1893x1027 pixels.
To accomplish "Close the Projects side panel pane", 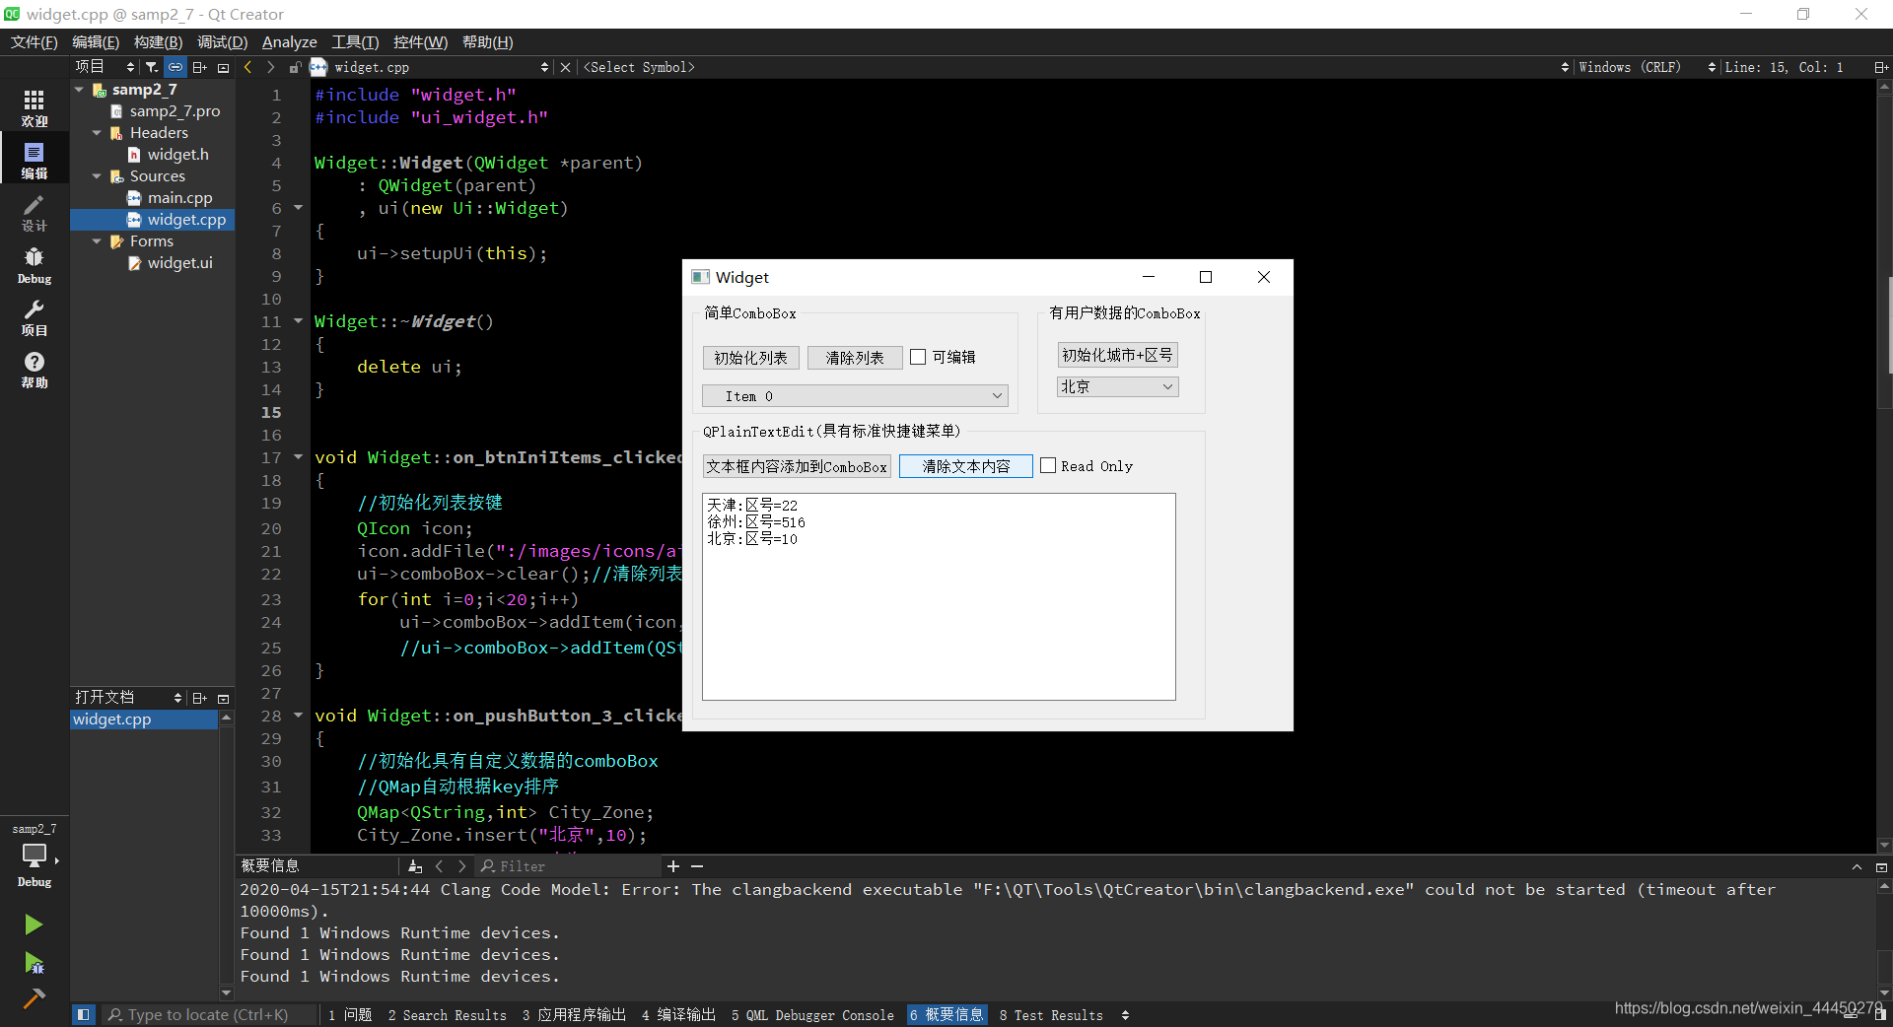I will (x=224, y=67).
